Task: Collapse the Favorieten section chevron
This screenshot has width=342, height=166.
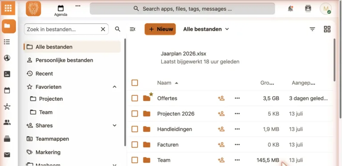Action: 114,87
